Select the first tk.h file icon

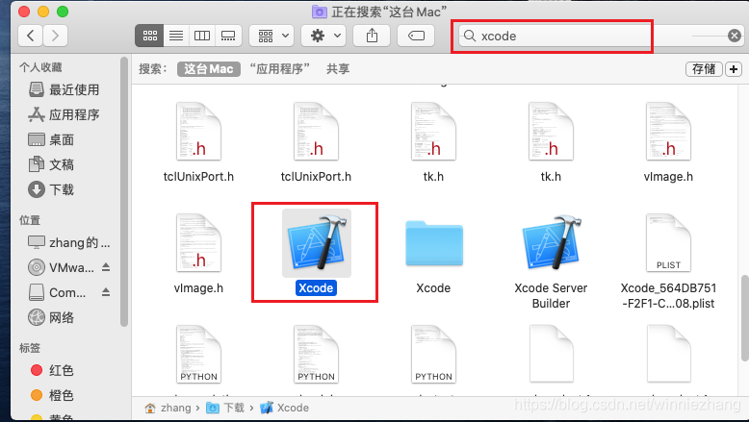[x=434, y=131]
